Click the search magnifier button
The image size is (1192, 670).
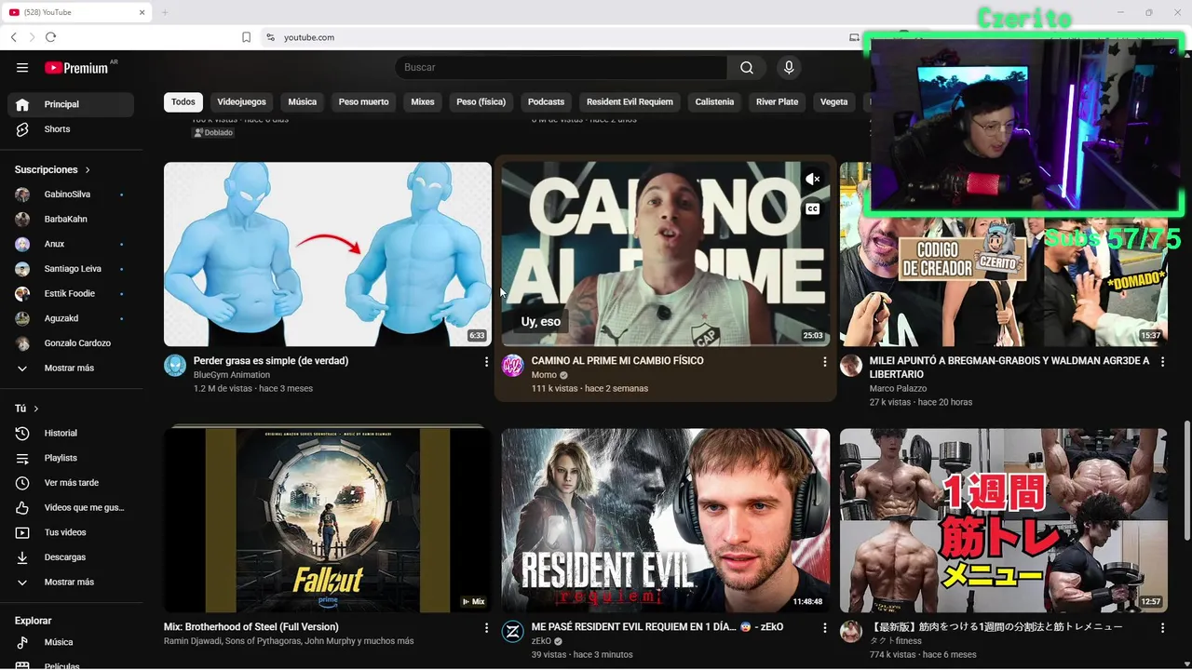coord(747,67)
